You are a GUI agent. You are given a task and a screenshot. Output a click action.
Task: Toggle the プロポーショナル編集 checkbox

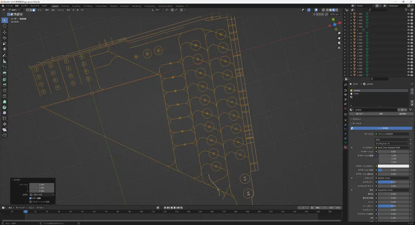pos(30,202)
